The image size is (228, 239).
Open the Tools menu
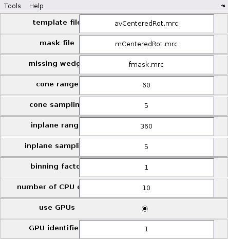point(12,6)
